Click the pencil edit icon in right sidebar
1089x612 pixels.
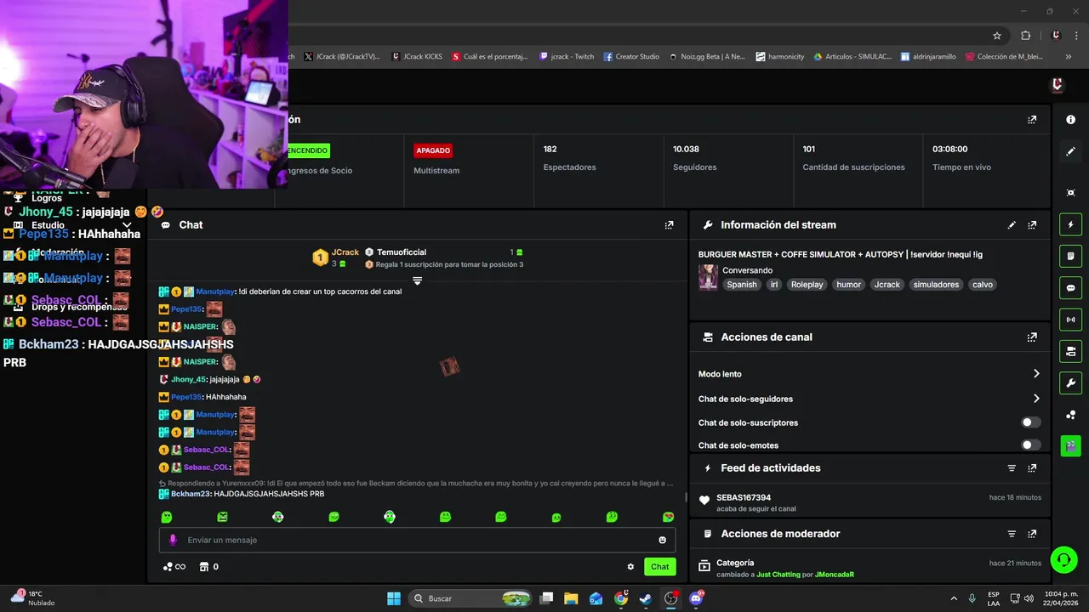tap(1070, 151)
